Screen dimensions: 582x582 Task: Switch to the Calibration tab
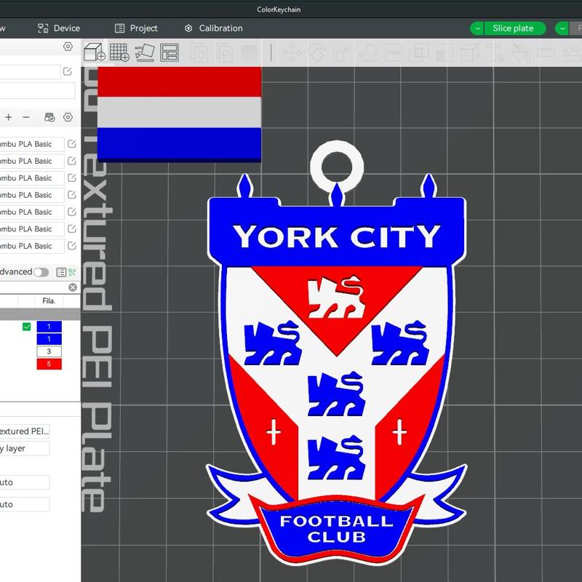(212, 28)
